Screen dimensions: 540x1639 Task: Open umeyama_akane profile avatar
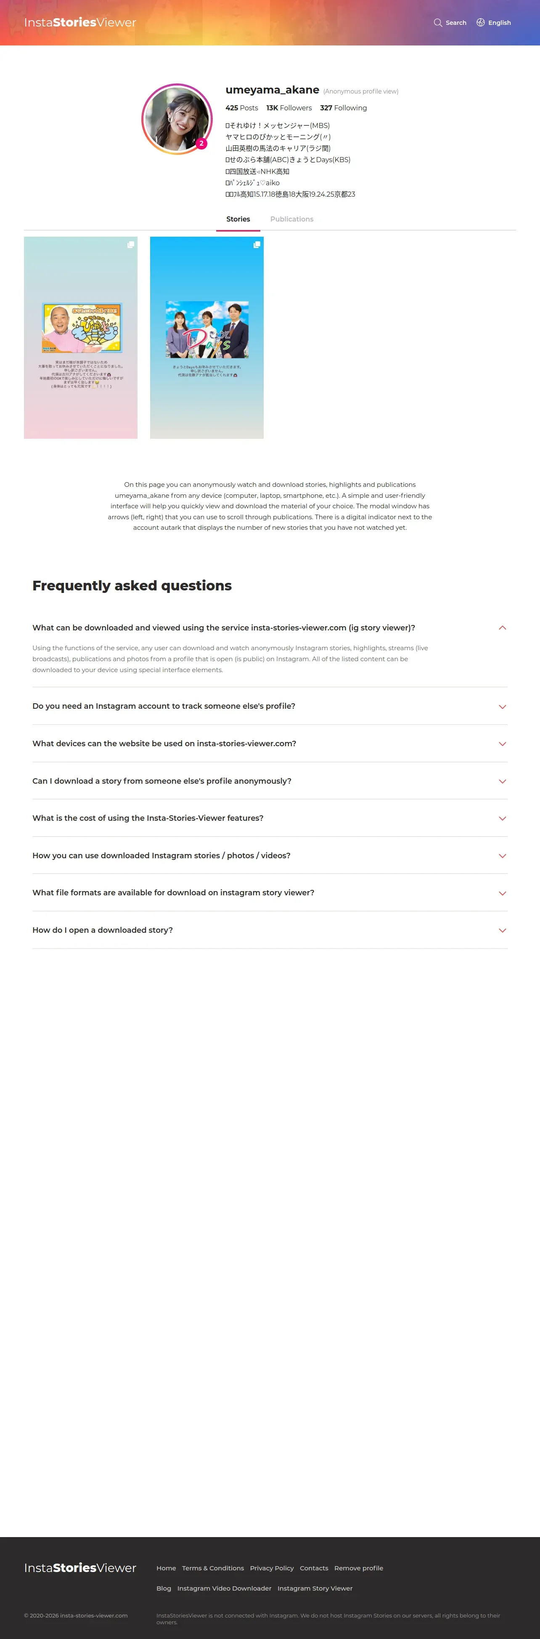tap(176, 118)
